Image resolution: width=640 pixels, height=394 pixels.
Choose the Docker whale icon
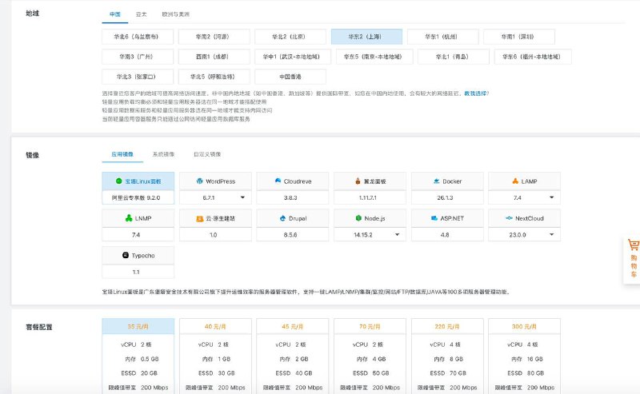tap(436, 181)
